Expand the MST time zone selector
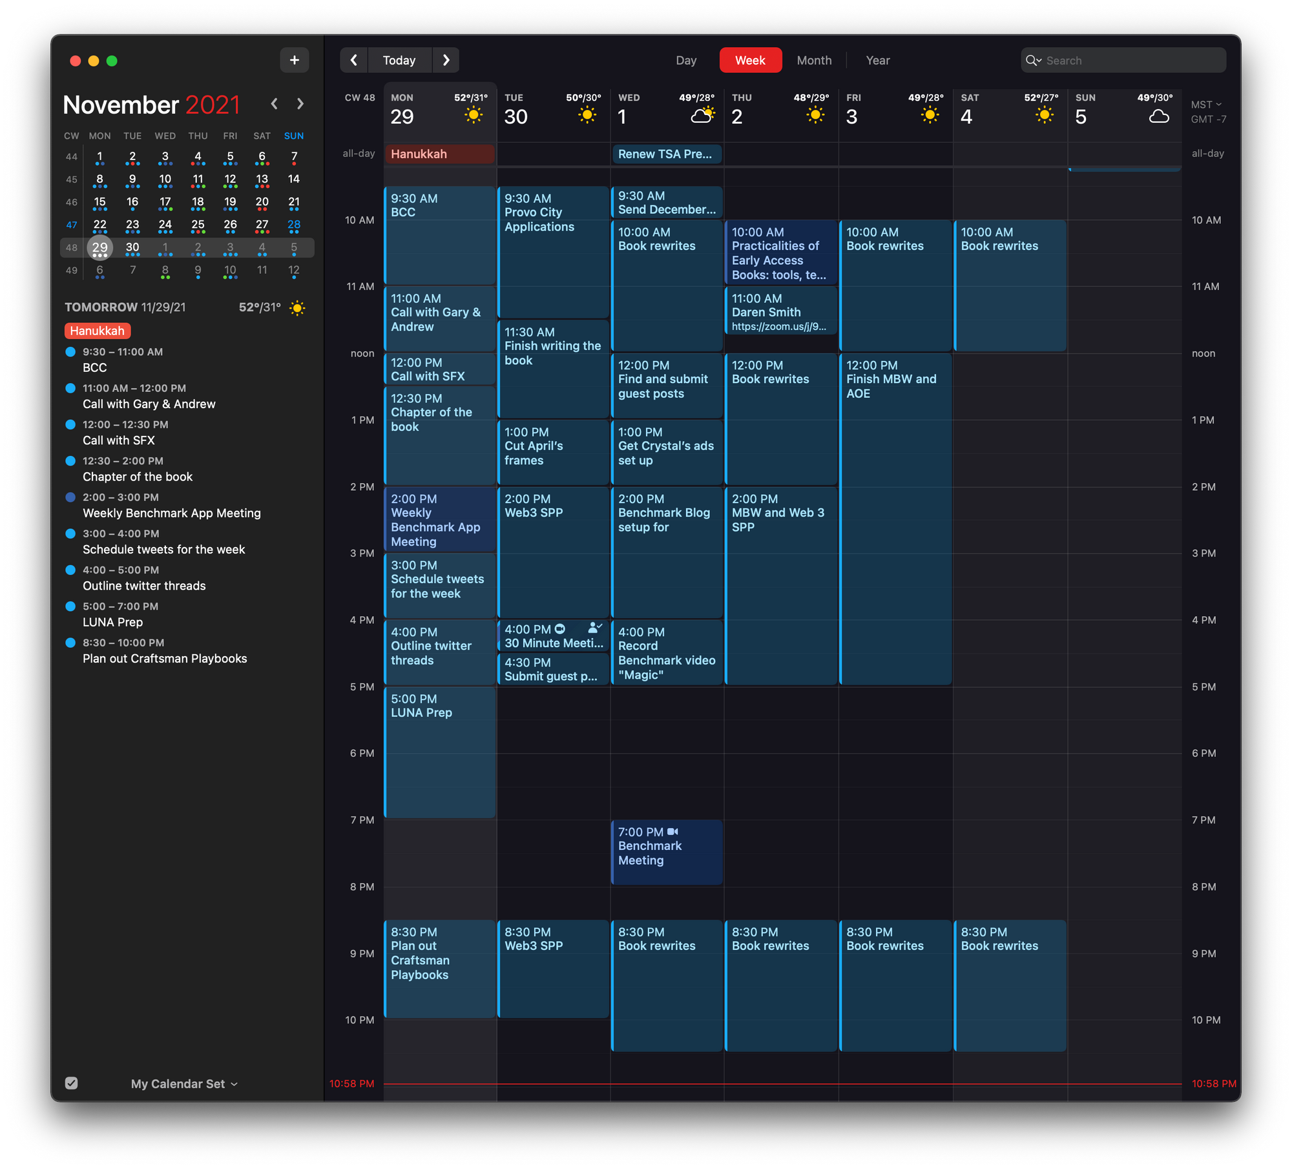1292x1169 pixels. click(x=1205, y=104)
